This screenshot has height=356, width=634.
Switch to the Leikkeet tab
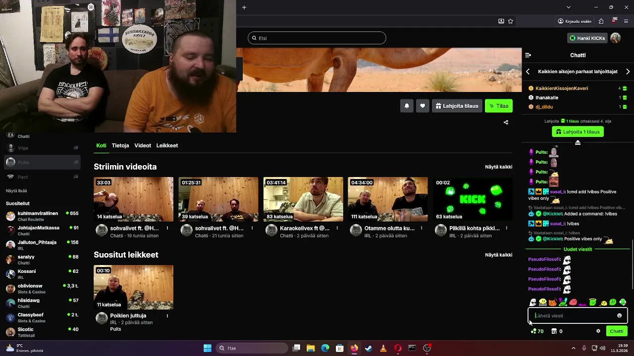(167, 145)
